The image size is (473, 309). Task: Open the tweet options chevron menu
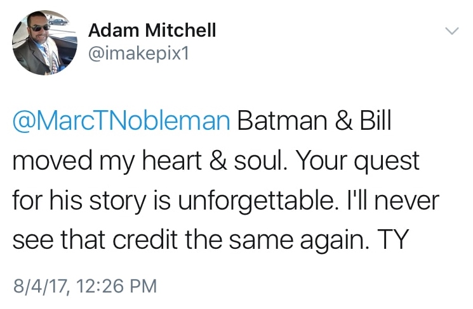[451, 31]
